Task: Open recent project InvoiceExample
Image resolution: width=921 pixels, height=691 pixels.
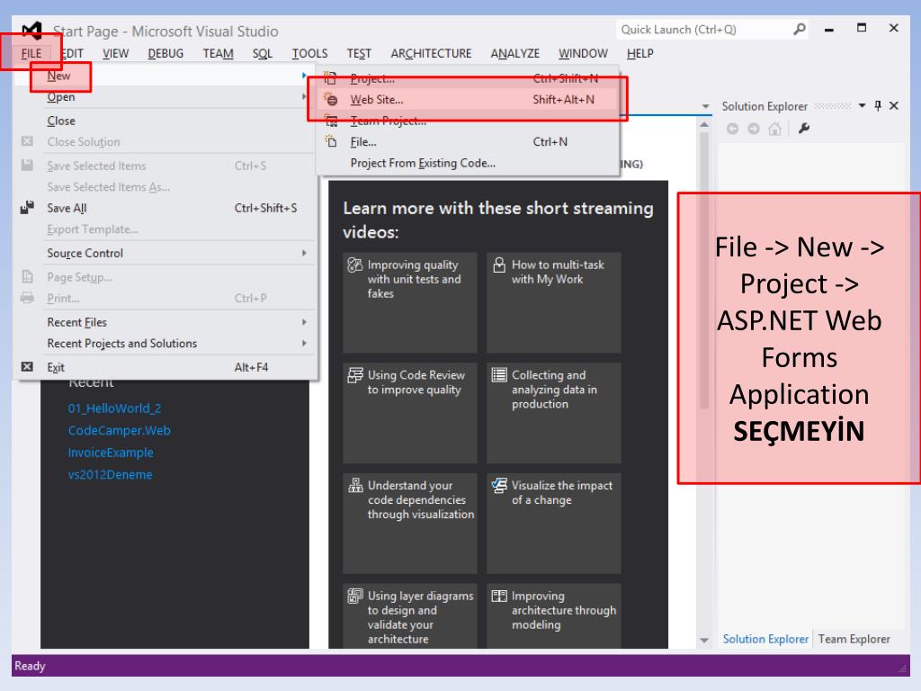Action: (x=111, y=453)
